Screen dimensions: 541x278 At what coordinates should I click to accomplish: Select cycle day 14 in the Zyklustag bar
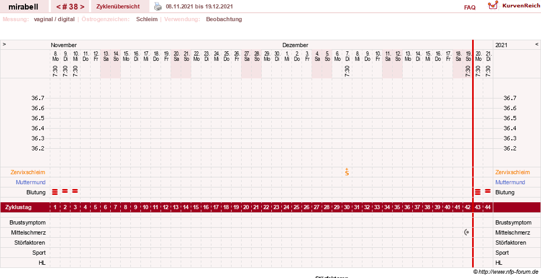coord(185,207)
